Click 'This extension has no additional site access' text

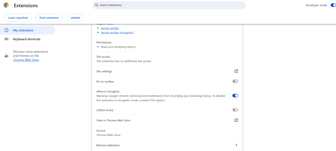(124, 61)
